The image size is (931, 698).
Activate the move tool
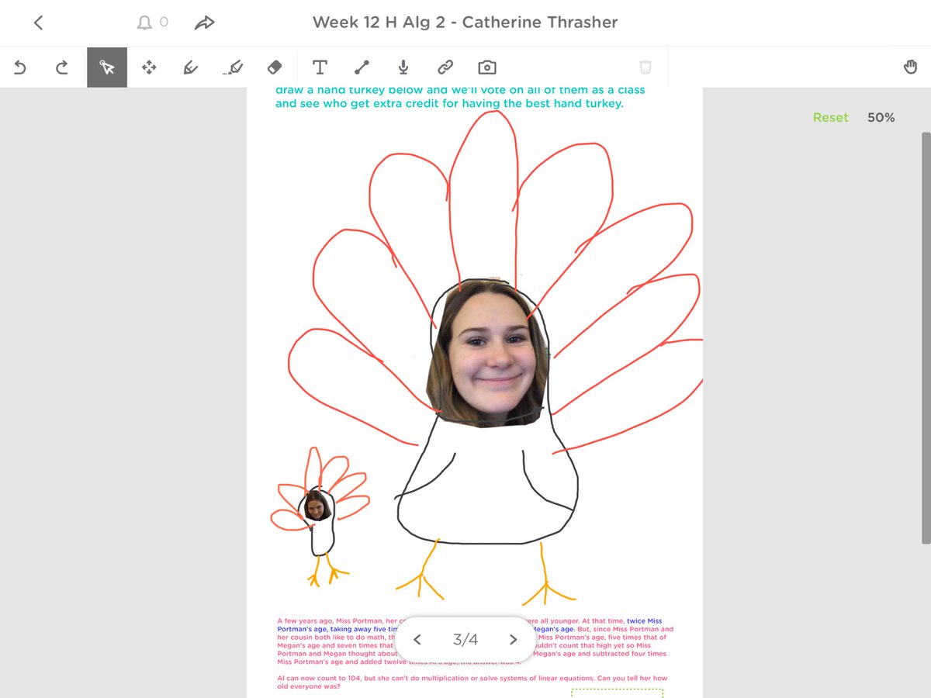click(149, 67)
